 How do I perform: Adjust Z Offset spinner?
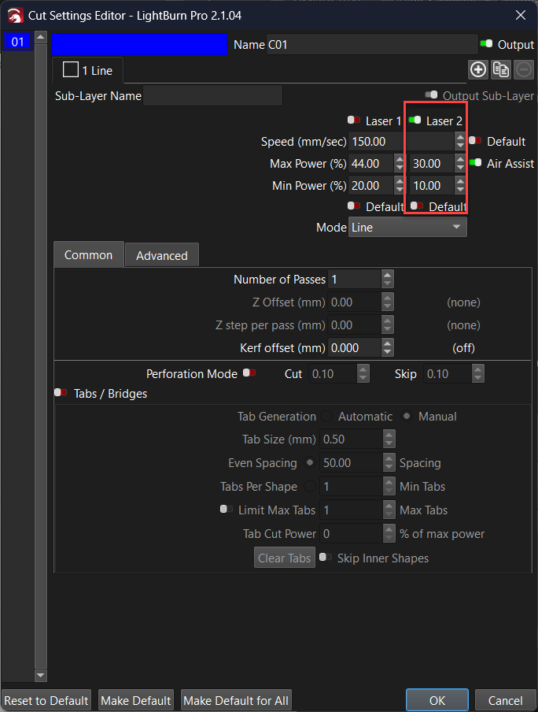click(x=387, y=302)
